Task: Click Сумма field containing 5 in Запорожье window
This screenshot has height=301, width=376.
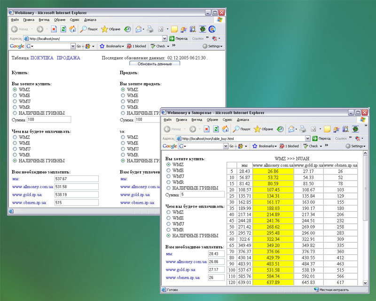Action: click(x=203, y=194)
